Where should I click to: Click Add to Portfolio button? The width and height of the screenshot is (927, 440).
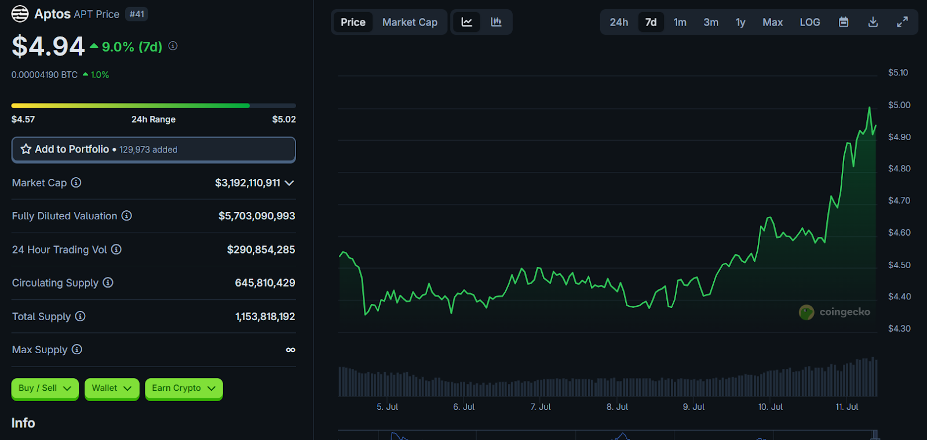click(x=154, y=149)
